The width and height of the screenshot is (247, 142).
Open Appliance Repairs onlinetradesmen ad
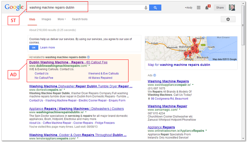click(x=161, y=127)
